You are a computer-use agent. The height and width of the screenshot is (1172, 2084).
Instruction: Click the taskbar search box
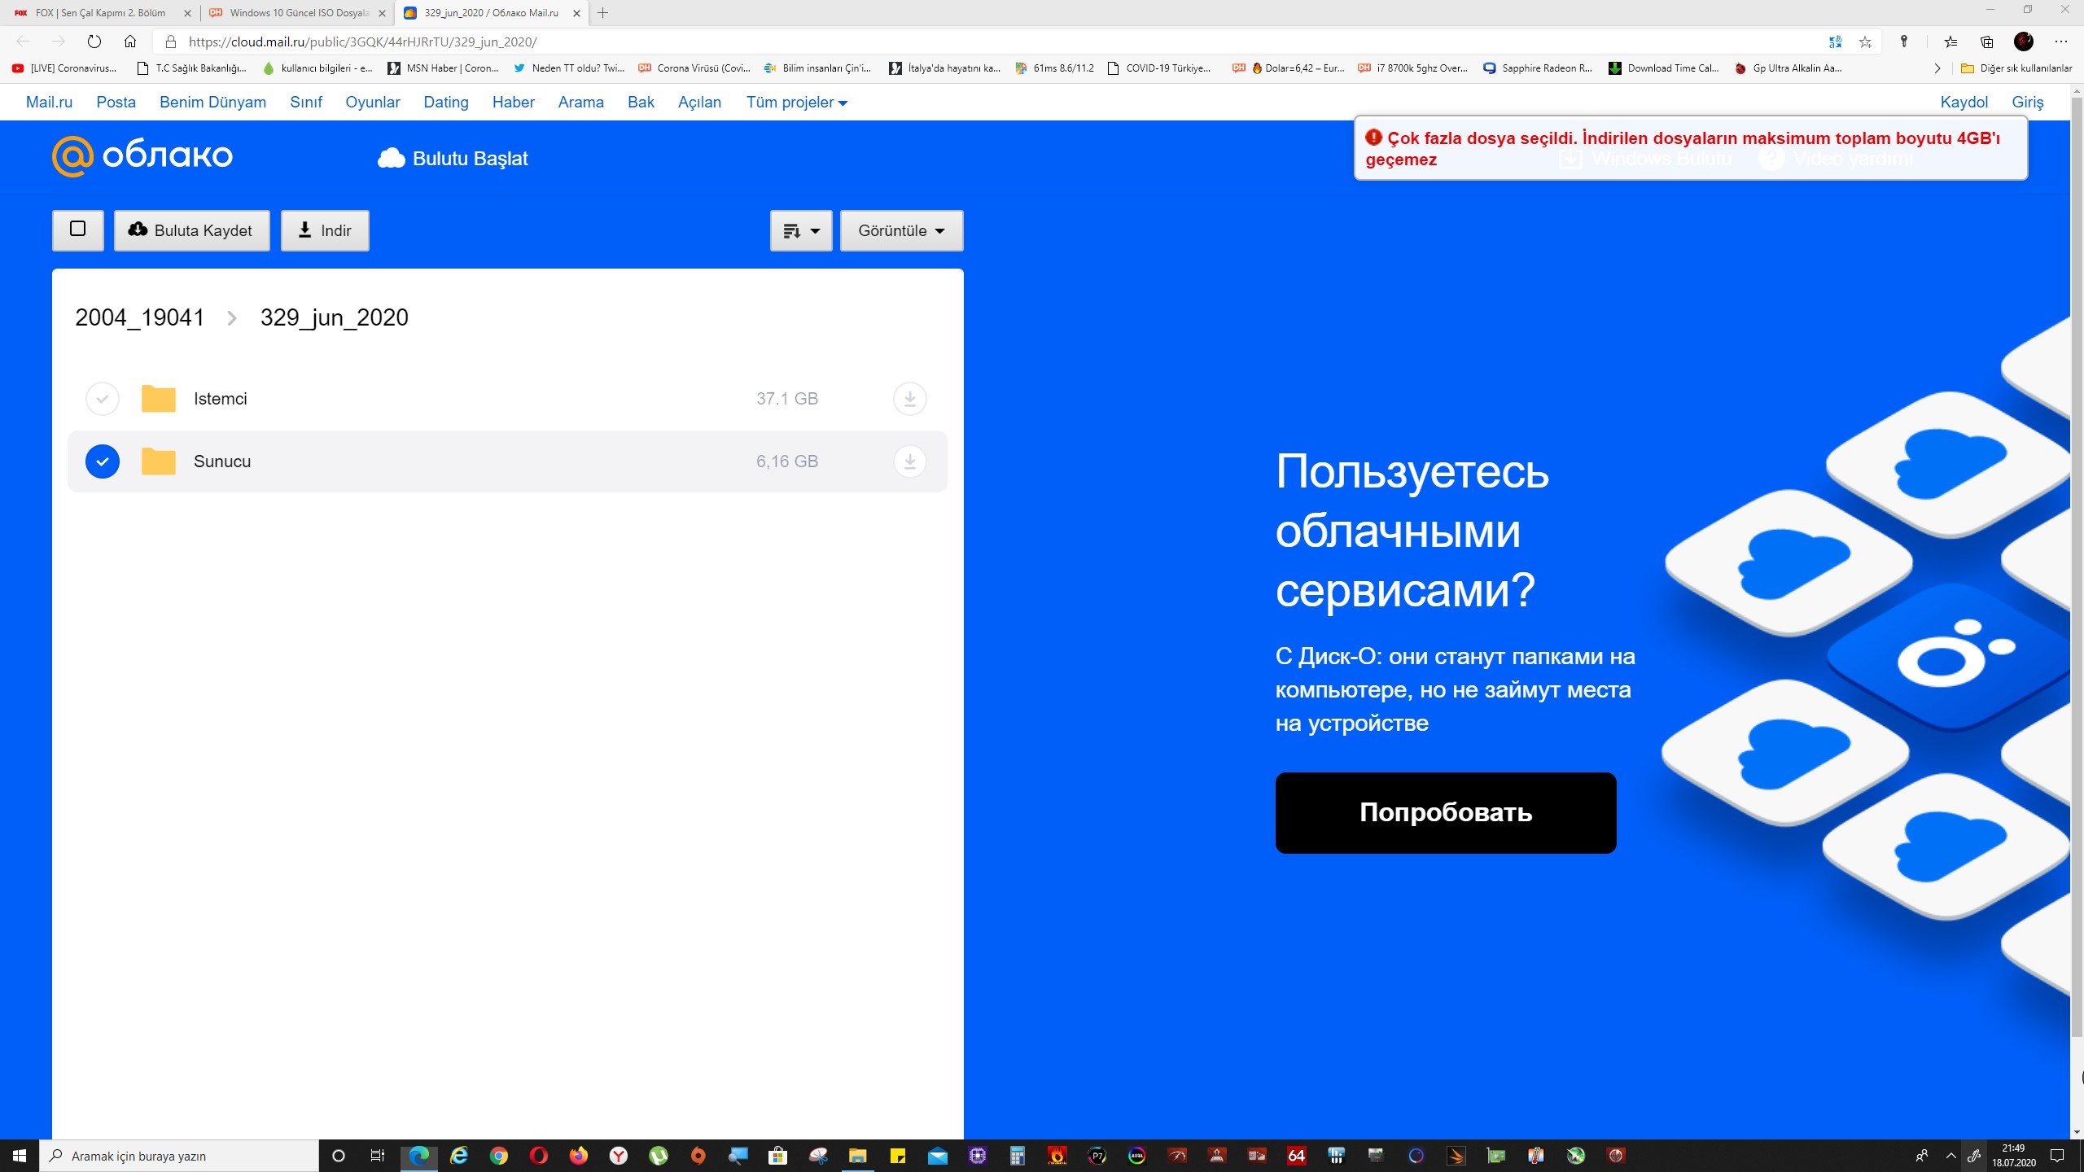click(x=179, y=1156)
